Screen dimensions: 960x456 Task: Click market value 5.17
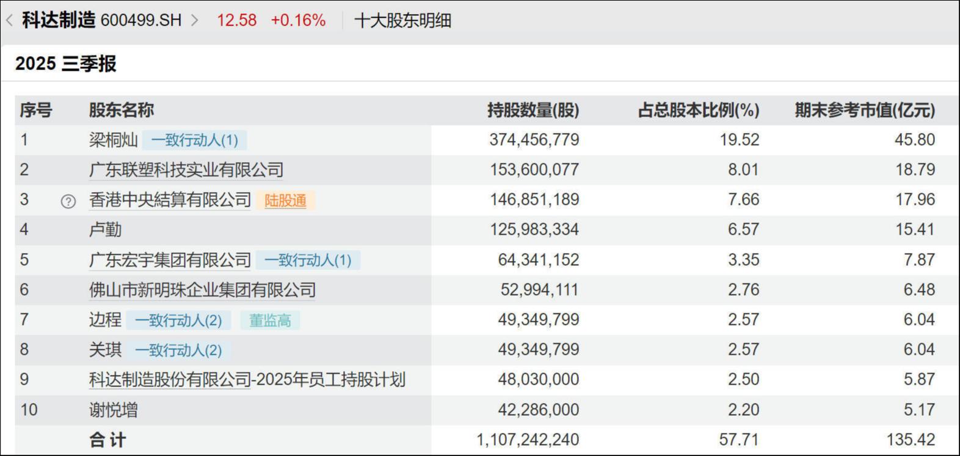(919, 409)
